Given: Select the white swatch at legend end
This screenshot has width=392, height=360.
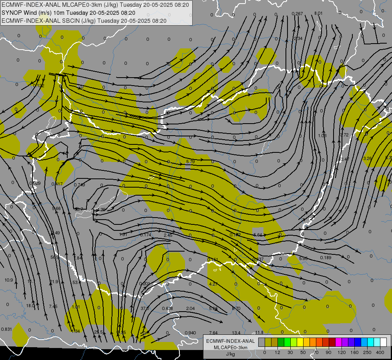Looking at the screenshot, I should pyautogui.click(x=384, y=342).
